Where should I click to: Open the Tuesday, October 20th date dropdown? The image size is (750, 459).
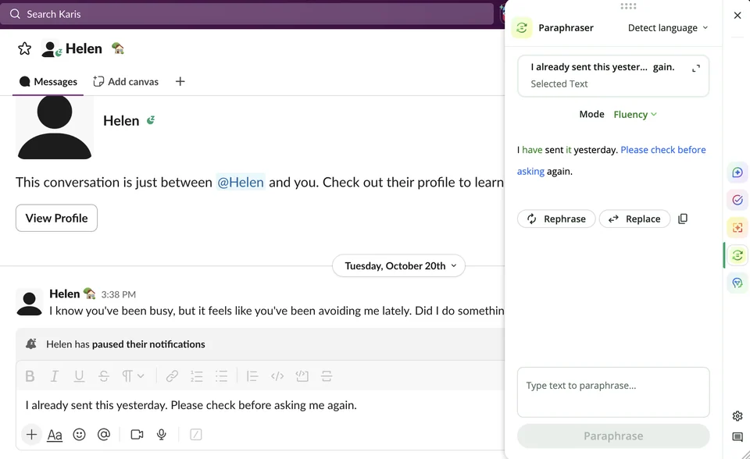tap(399, 266)
